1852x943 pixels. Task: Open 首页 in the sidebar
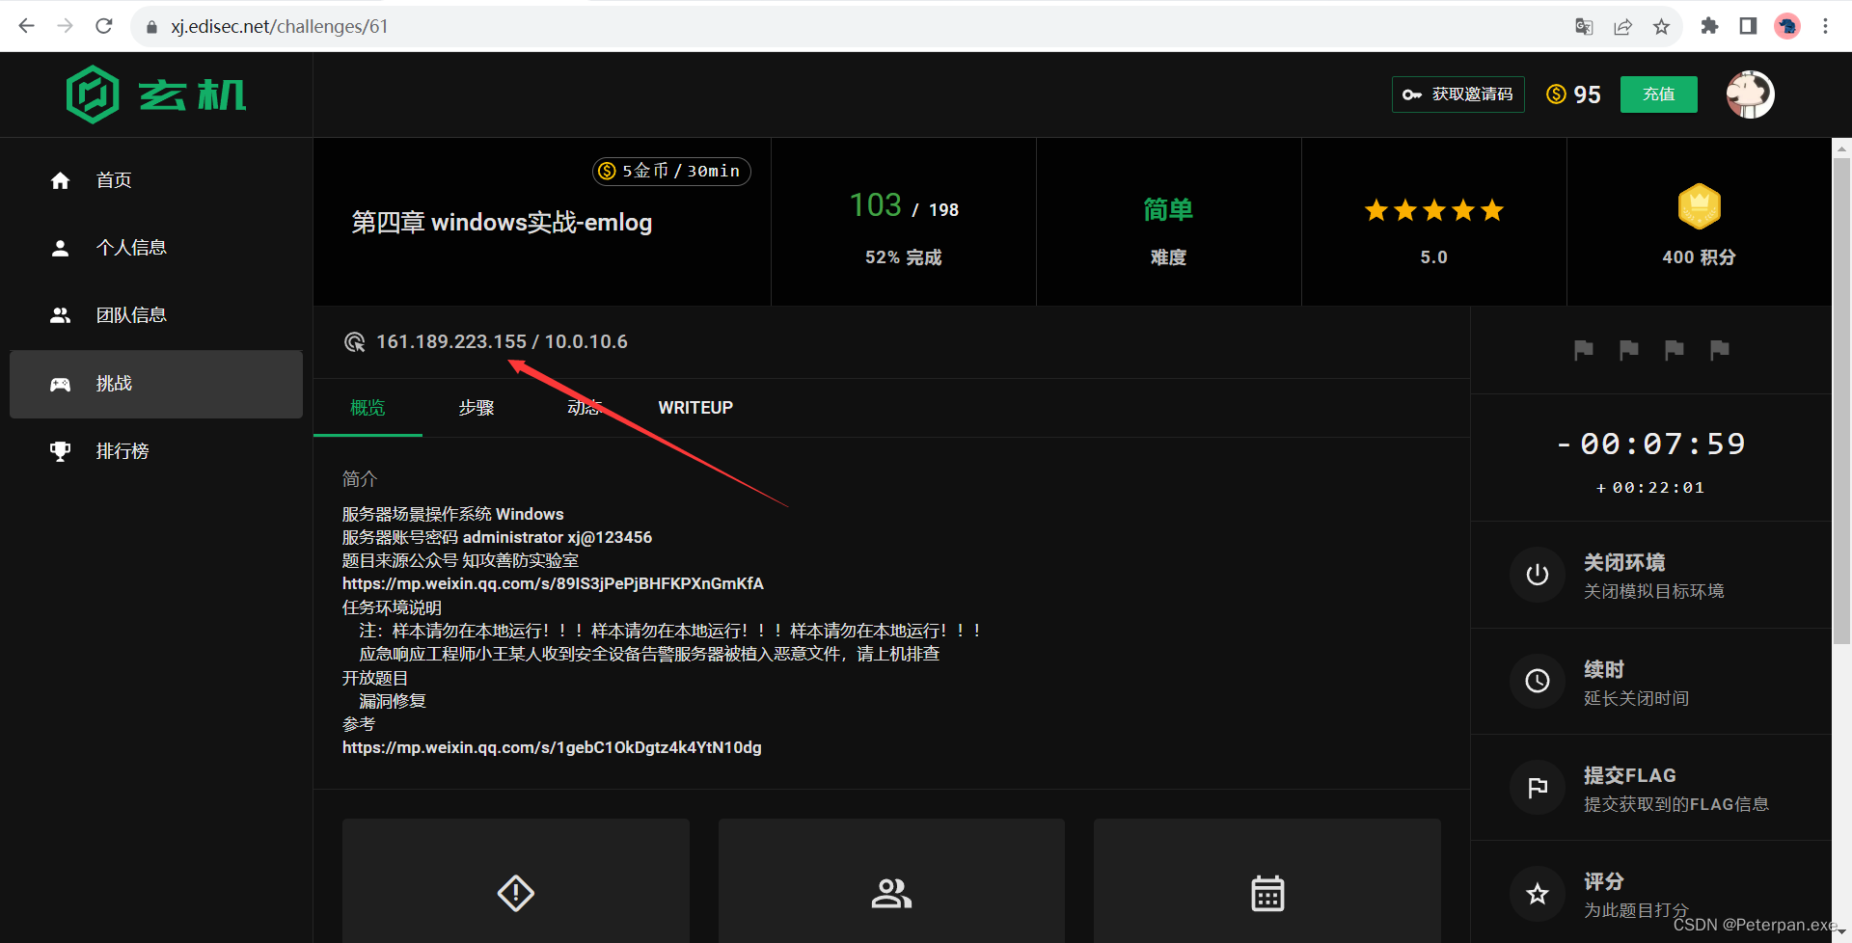[x=156, y=180]
